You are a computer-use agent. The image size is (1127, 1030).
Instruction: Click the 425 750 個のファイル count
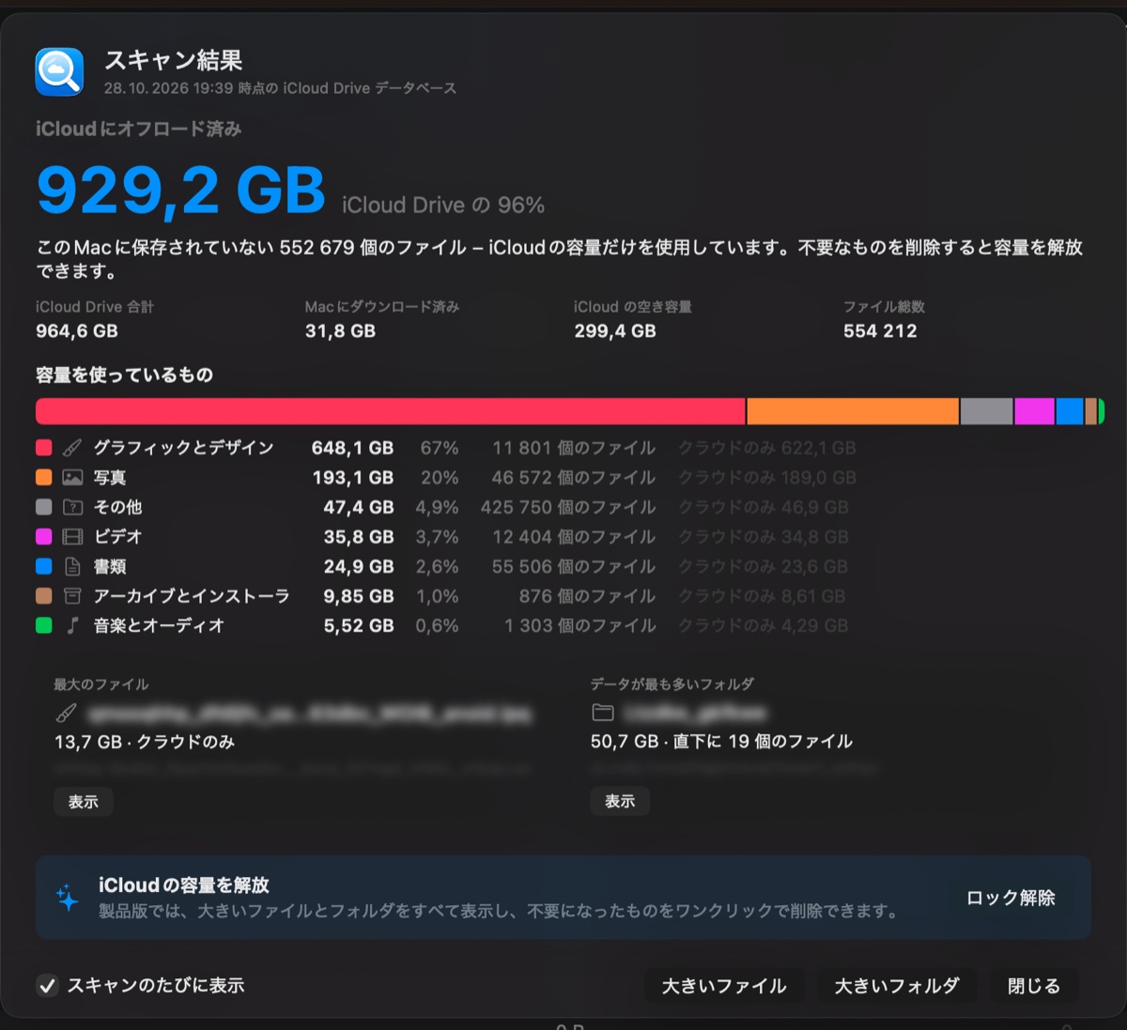(x=568, y=507)
